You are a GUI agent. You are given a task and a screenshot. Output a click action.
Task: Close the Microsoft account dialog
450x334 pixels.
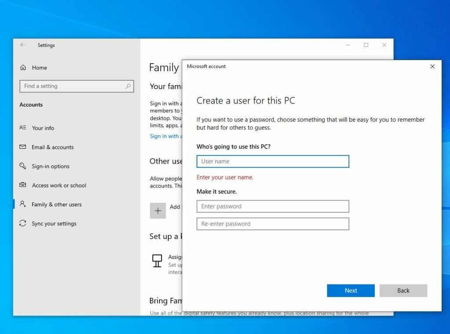(432, 67)
